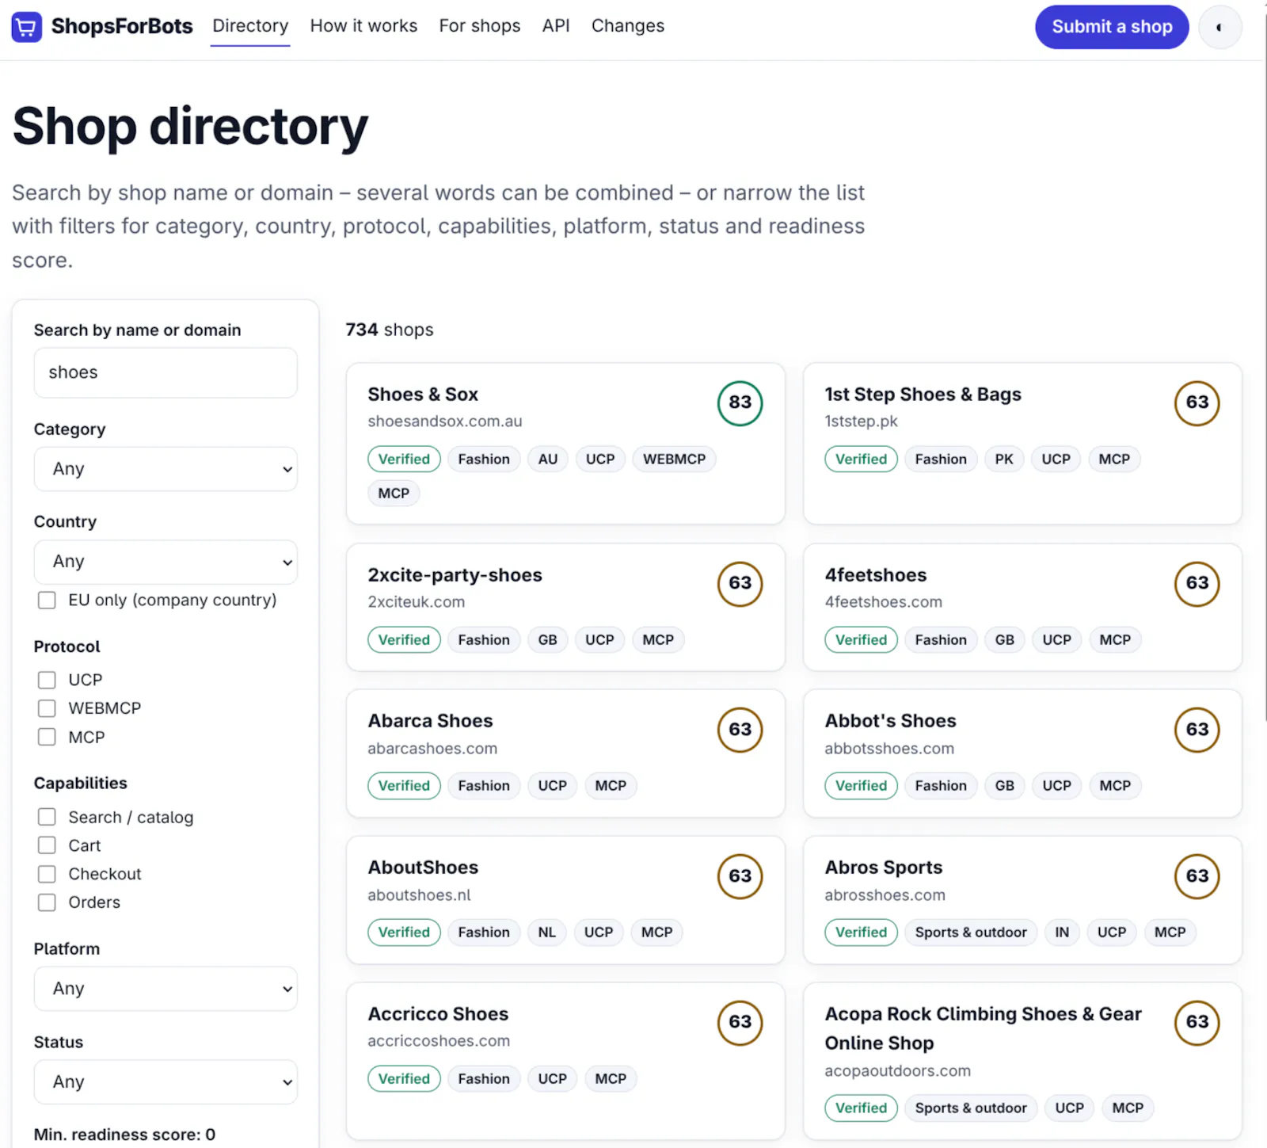Open the Abarca Shoes shop title
Image resolution: width=1267 pixels, height=1148 pixels.
(x=430, y=721)
